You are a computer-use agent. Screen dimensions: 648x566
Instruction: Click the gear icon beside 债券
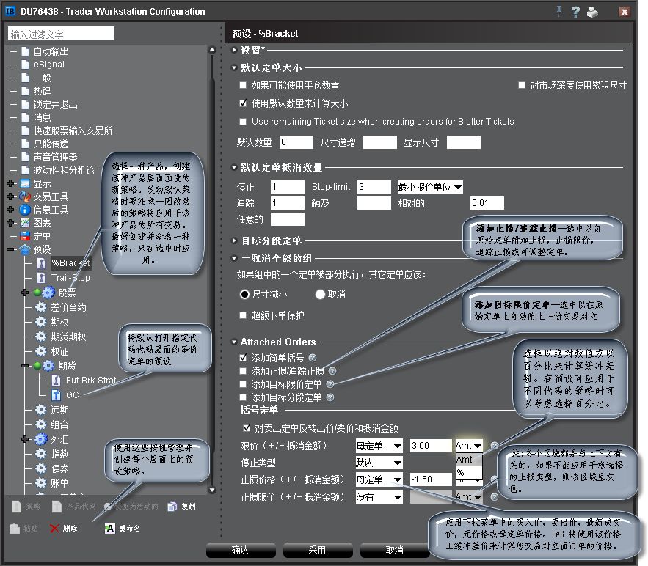pyautogui.click(x=40, y=468)
